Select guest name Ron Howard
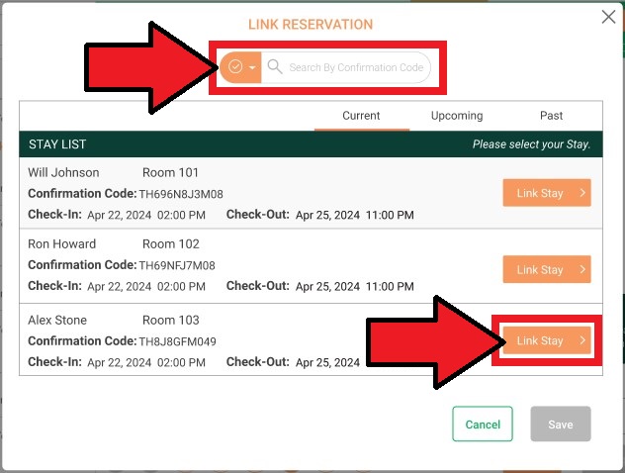Screen dimensions: 625x473 point(61,244)
